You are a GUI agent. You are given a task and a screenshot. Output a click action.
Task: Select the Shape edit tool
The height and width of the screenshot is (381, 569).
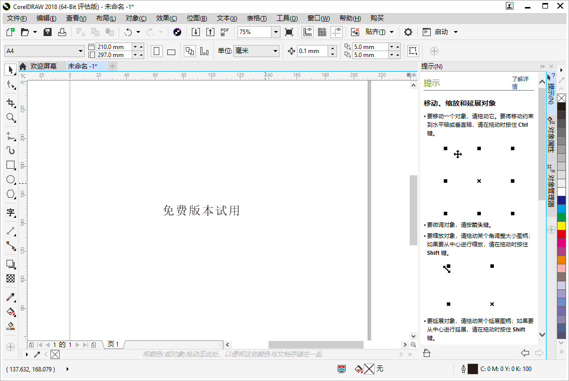point(11,85)
